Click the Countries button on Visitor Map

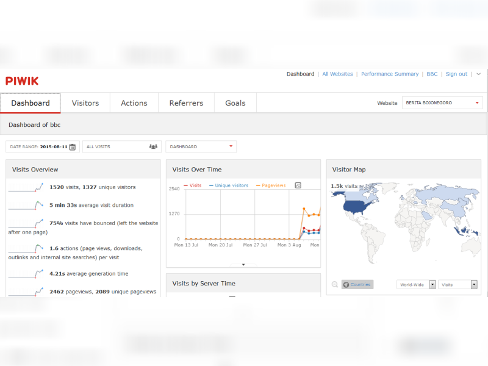coord(357,284)
